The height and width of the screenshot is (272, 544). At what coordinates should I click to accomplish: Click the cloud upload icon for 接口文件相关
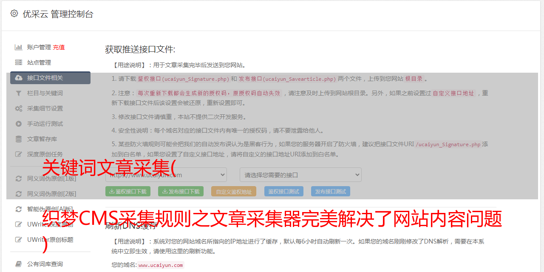tap(19, 78)
